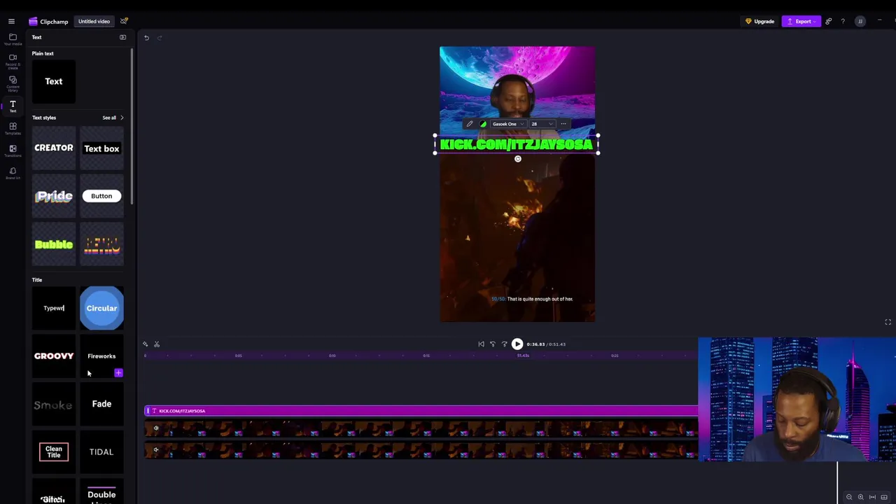The width and height of the screenshot is (896, 504).
Task: Choose the Fade title style
Action: (101, 404)
